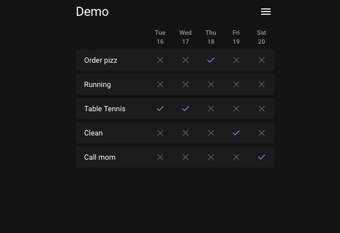Select the Thu 18 column header
The height and width of the screenshot is (233, 340).
pyautogui.click(x=211, y=37)
